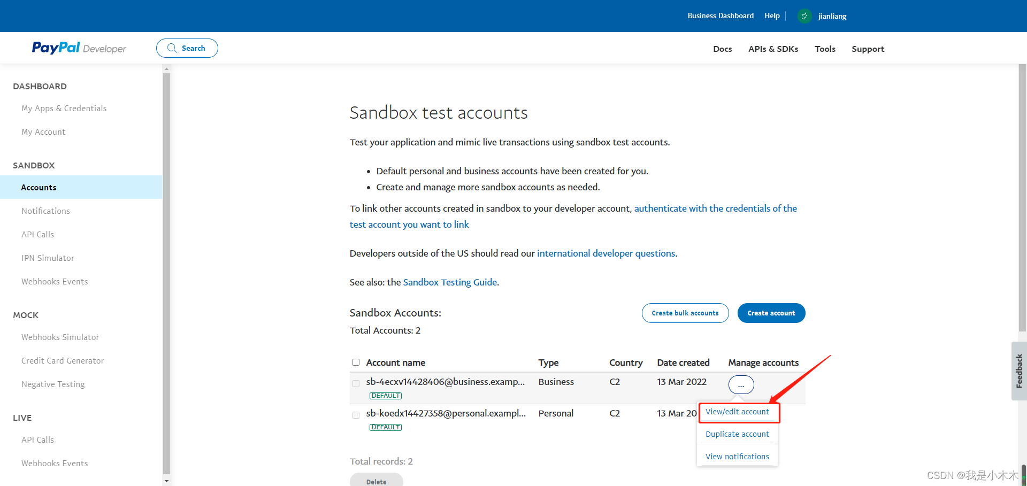Select the header checkbox beside Account name
1027x486 pixels.
click(x=356, y=362)
